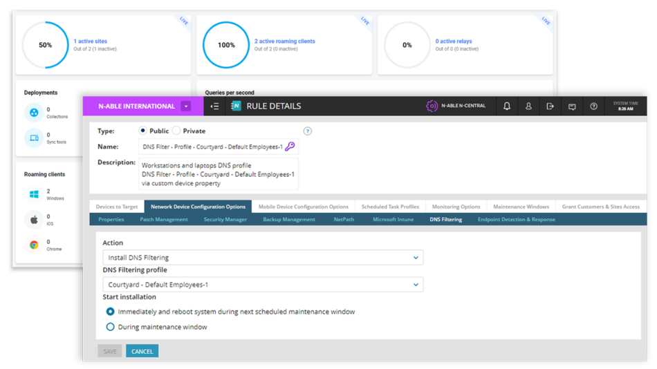Open the 2 active roaming clients link
The image size is (657, 369).
pyautogui.click(x=284, y=41)
